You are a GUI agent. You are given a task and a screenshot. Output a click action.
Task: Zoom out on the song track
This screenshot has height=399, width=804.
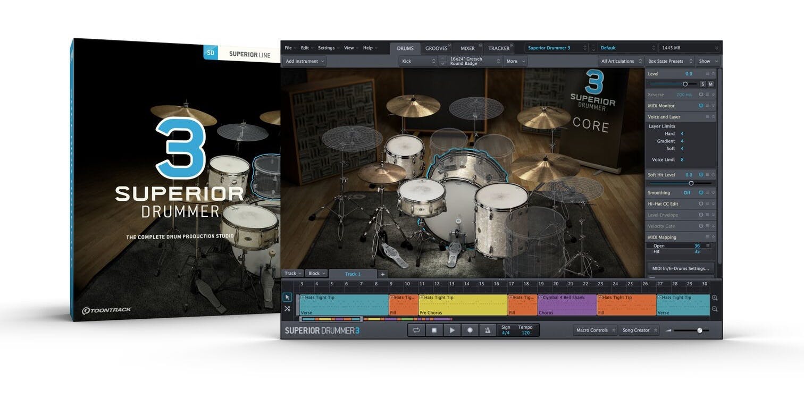(715, 309)
